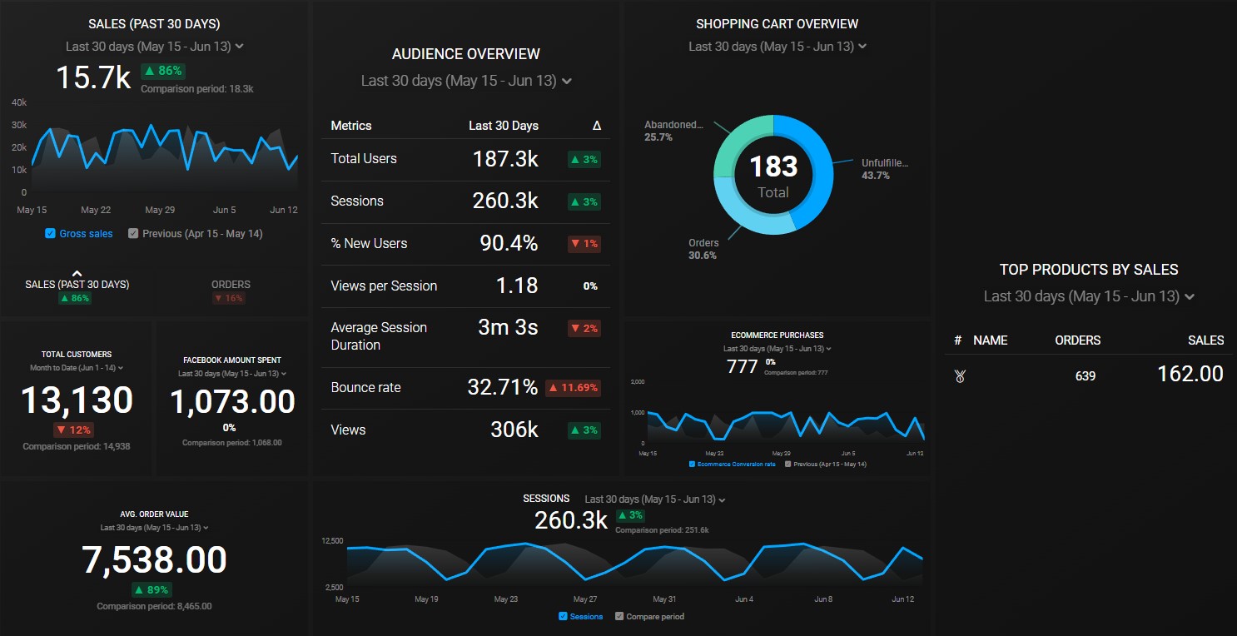Open the Shopping Cart Overview date range dropdown
This screenshot has width=1237, height=636.
click(777, 47)
